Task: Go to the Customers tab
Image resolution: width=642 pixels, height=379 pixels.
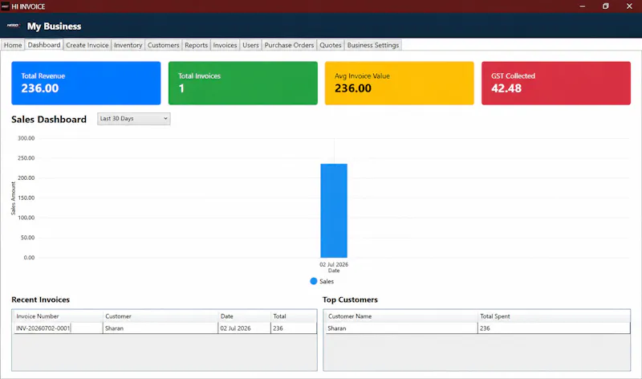Action: 164,45
